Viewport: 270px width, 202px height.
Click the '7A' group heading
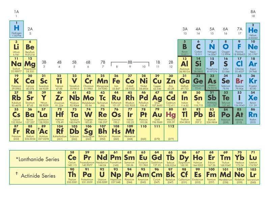[240, 29]
